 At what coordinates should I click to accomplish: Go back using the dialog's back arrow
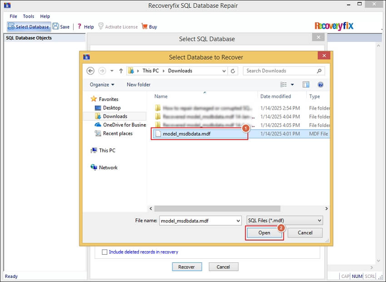pos(90,71)
